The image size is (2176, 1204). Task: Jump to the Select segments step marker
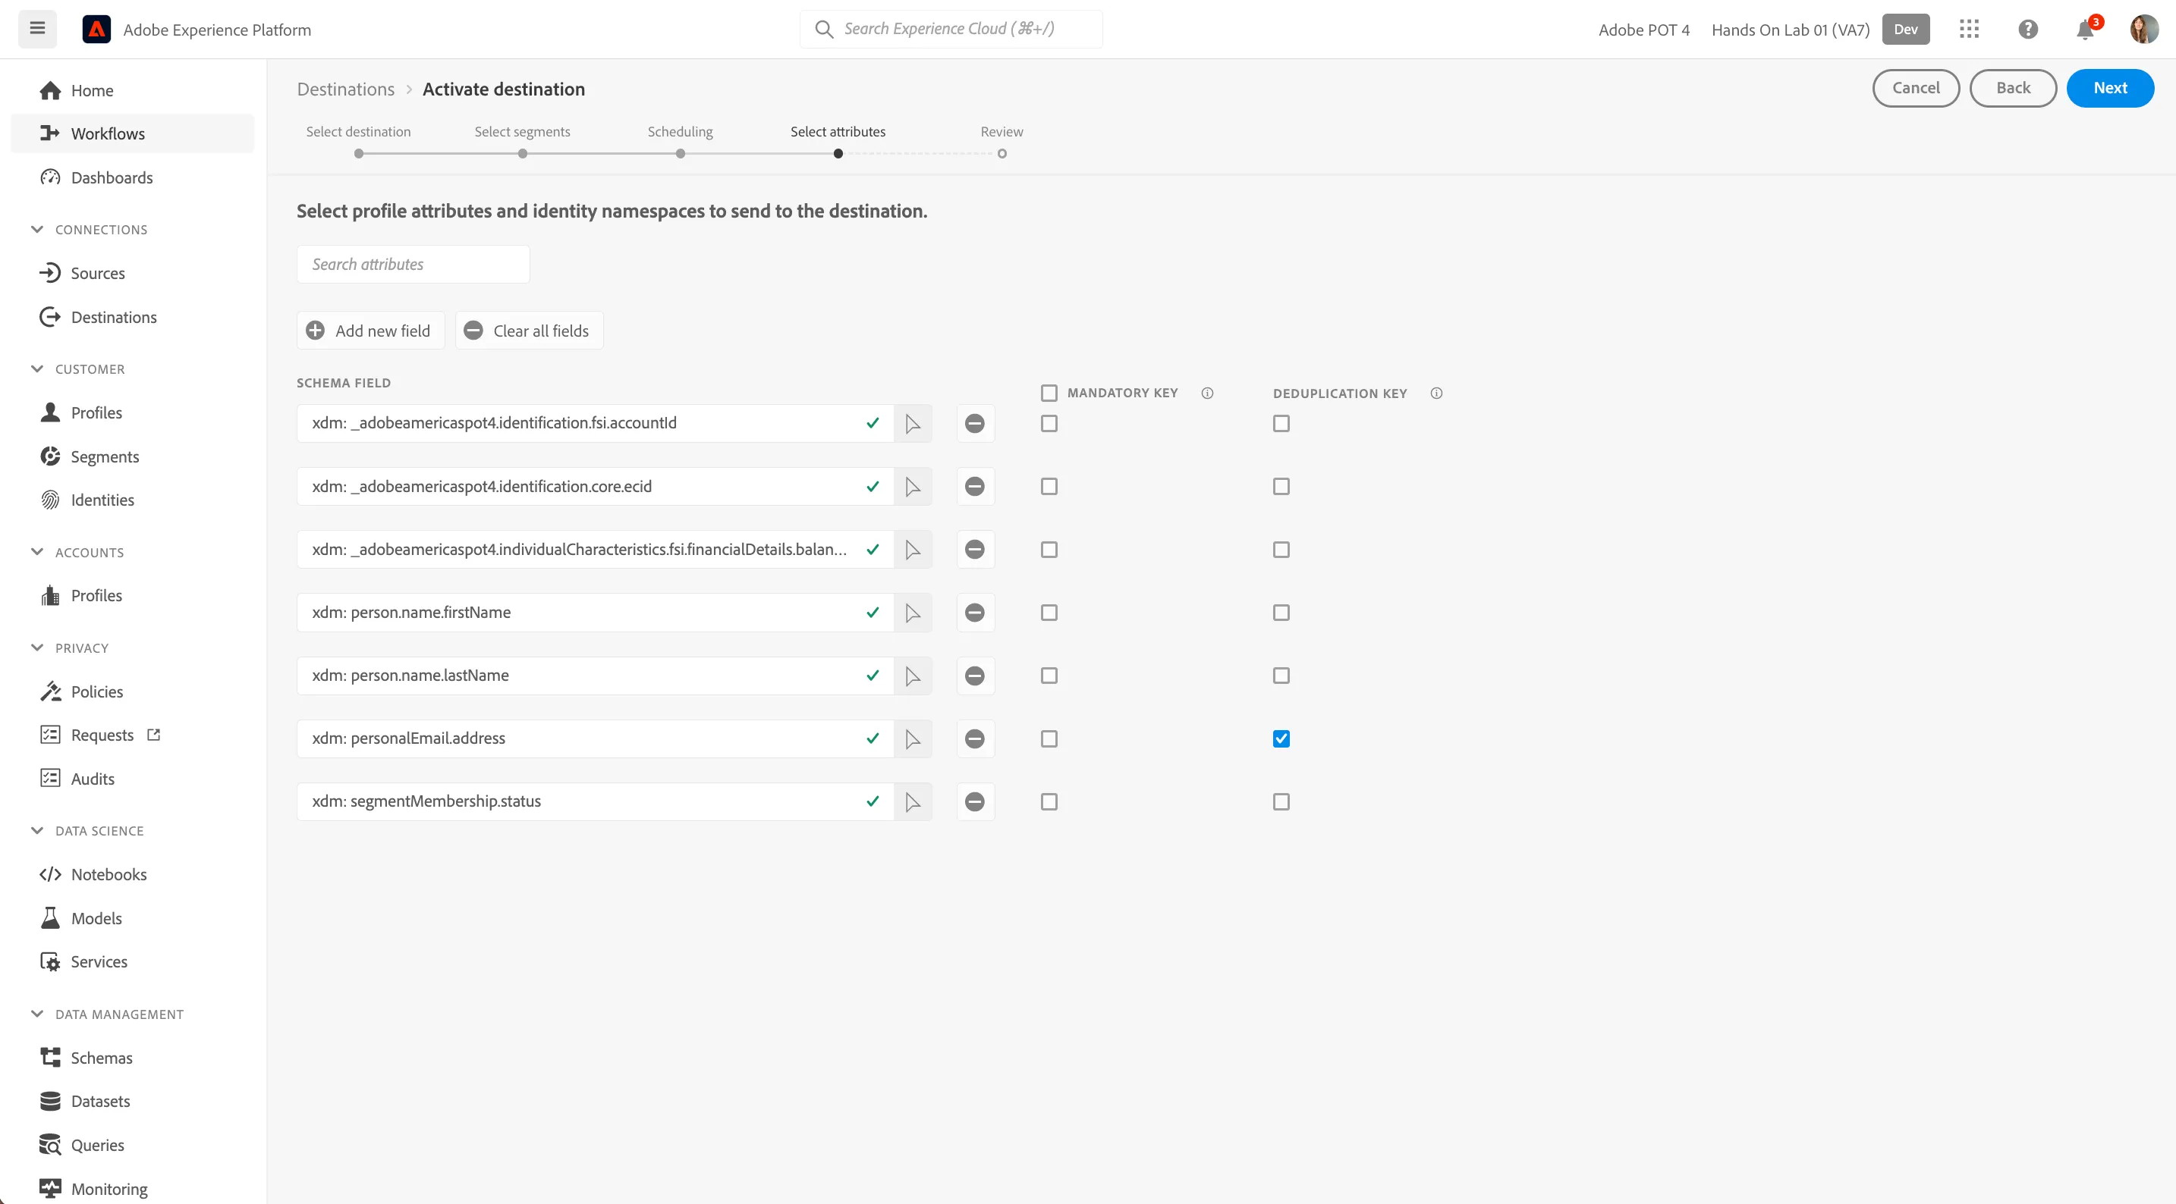coord(522,154)
